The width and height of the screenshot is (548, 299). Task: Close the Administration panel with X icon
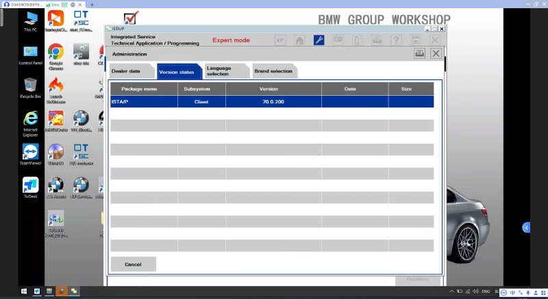coord(436,53)
